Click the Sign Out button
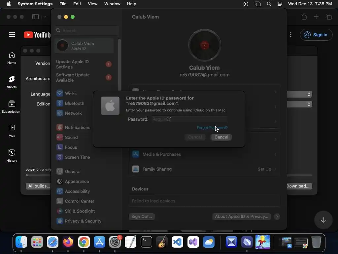The height and width of the screenshot is (254, 338). pos(142,216)
